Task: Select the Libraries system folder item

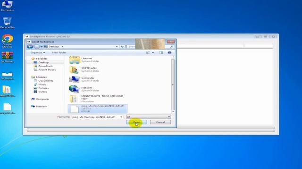Action: click(x=98, y=60)
